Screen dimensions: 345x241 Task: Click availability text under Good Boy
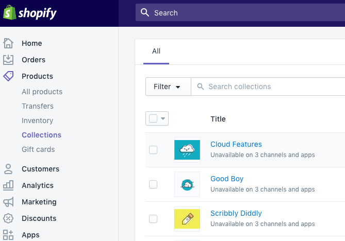tap(262, 190)
